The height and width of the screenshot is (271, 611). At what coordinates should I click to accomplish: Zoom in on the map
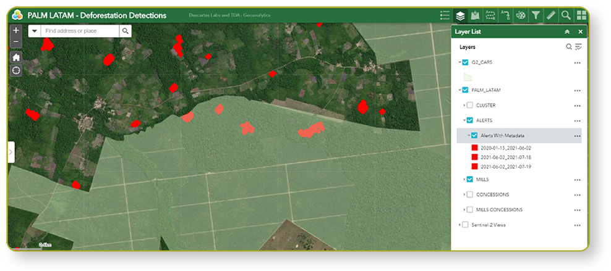tap(16, 30)
